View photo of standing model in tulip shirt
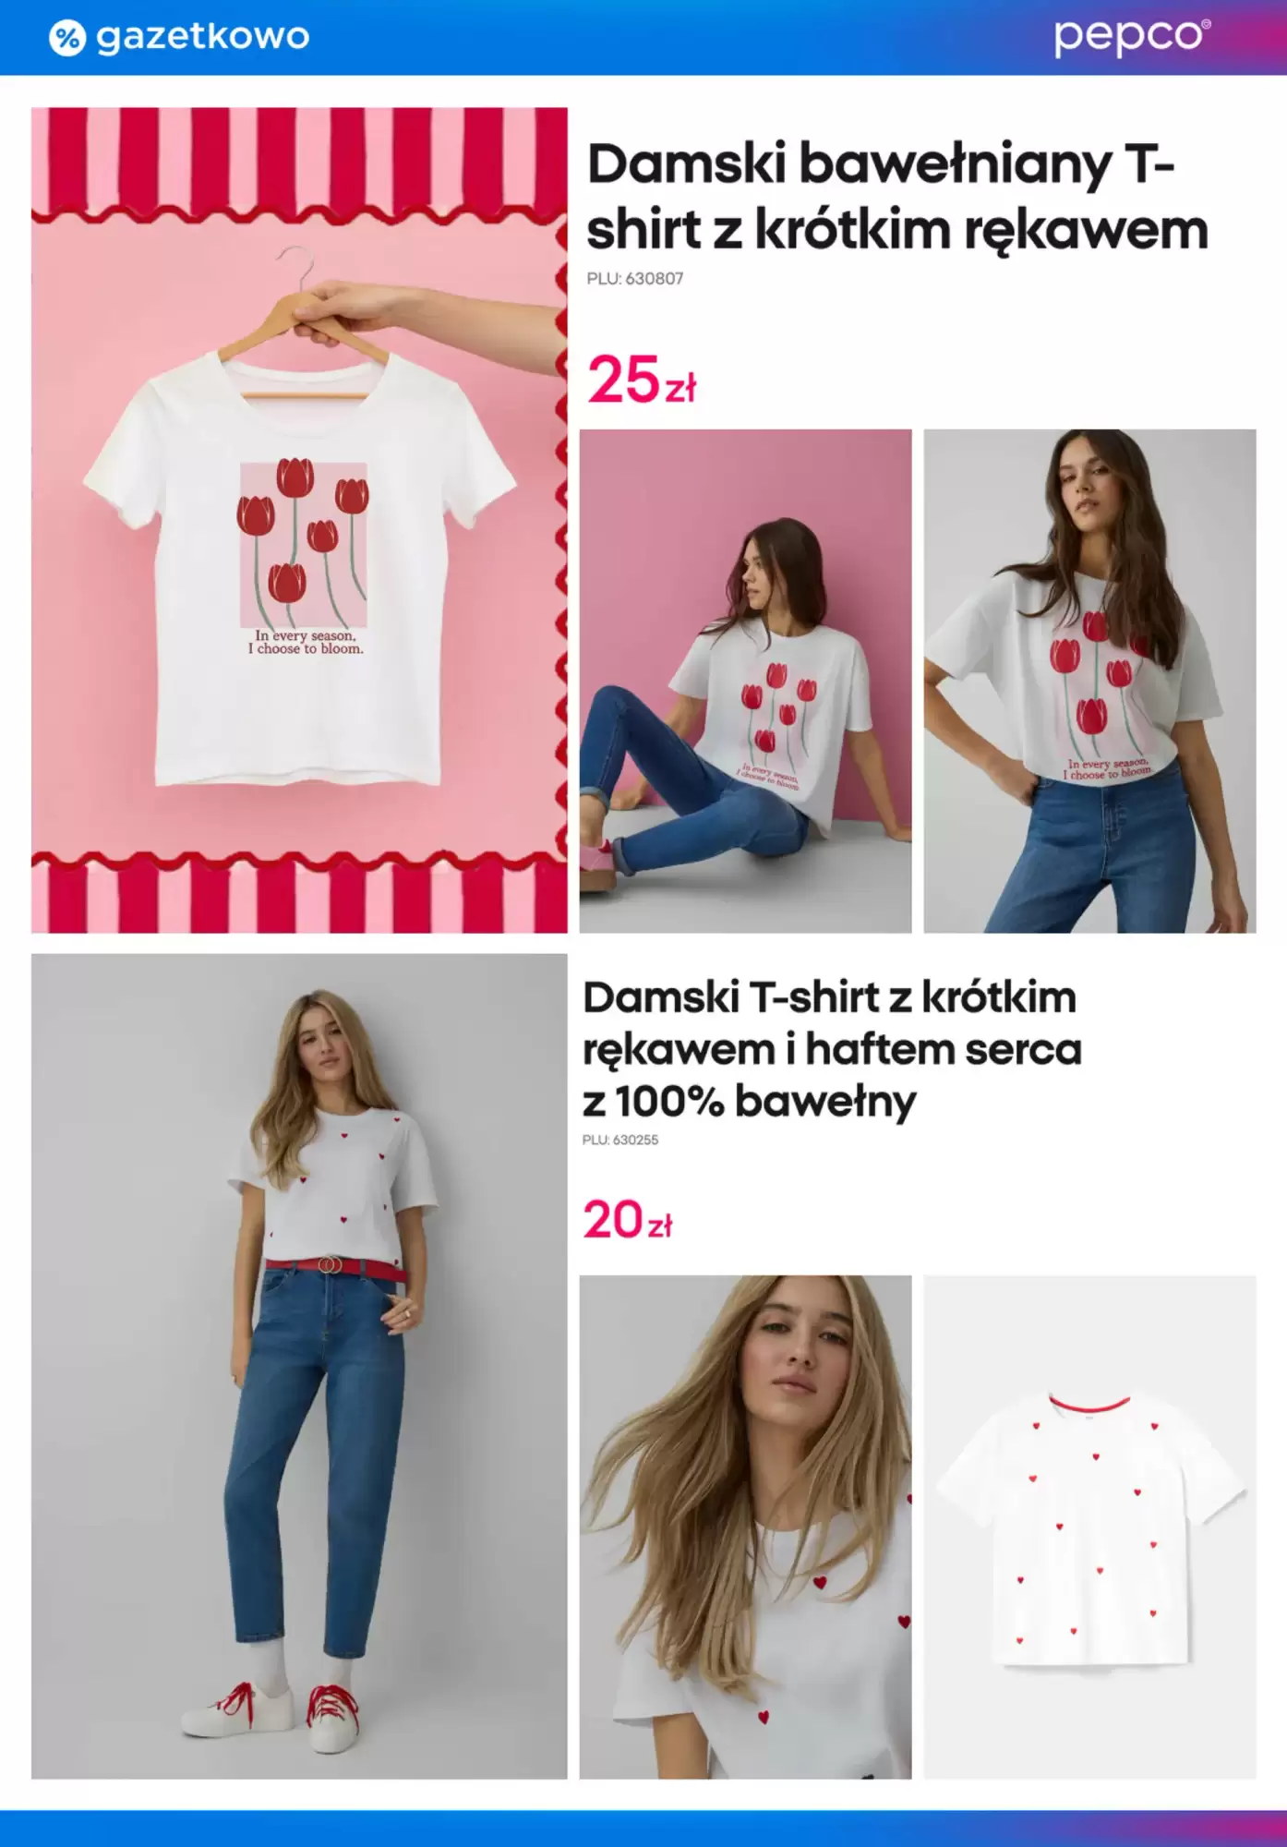Image resolution: width=1287 pixels, height=1847 pixels. (1089, 681)
